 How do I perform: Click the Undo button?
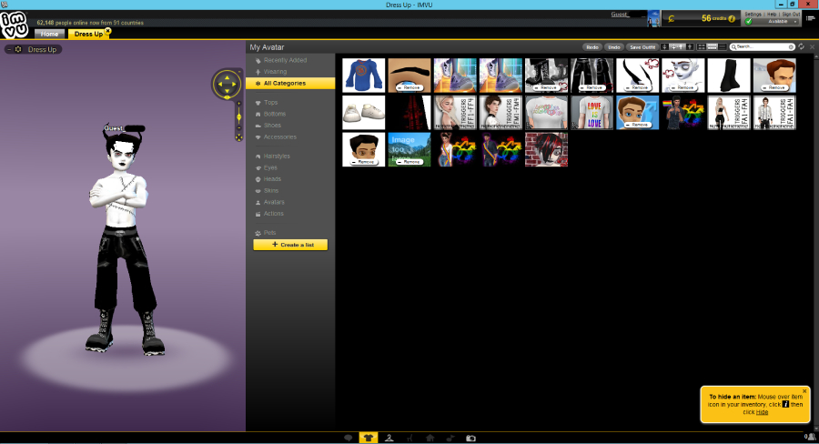(x=613, y=47)
